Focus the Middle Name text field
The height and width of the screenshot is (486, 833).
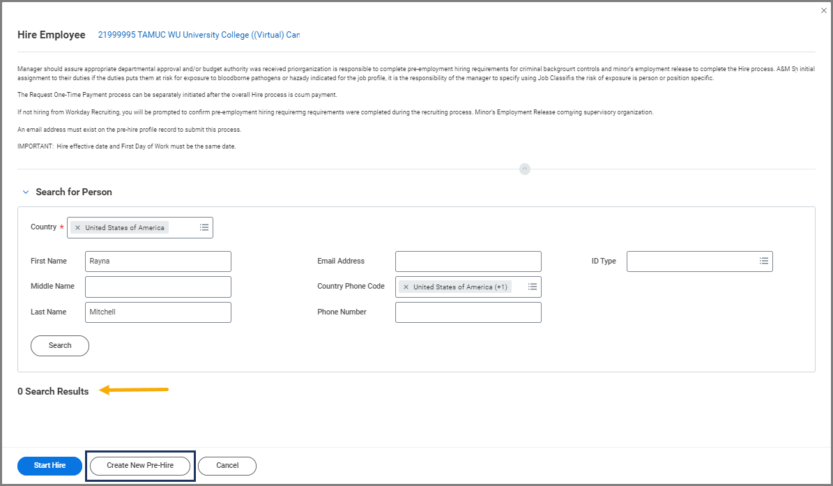click(158, 287)
